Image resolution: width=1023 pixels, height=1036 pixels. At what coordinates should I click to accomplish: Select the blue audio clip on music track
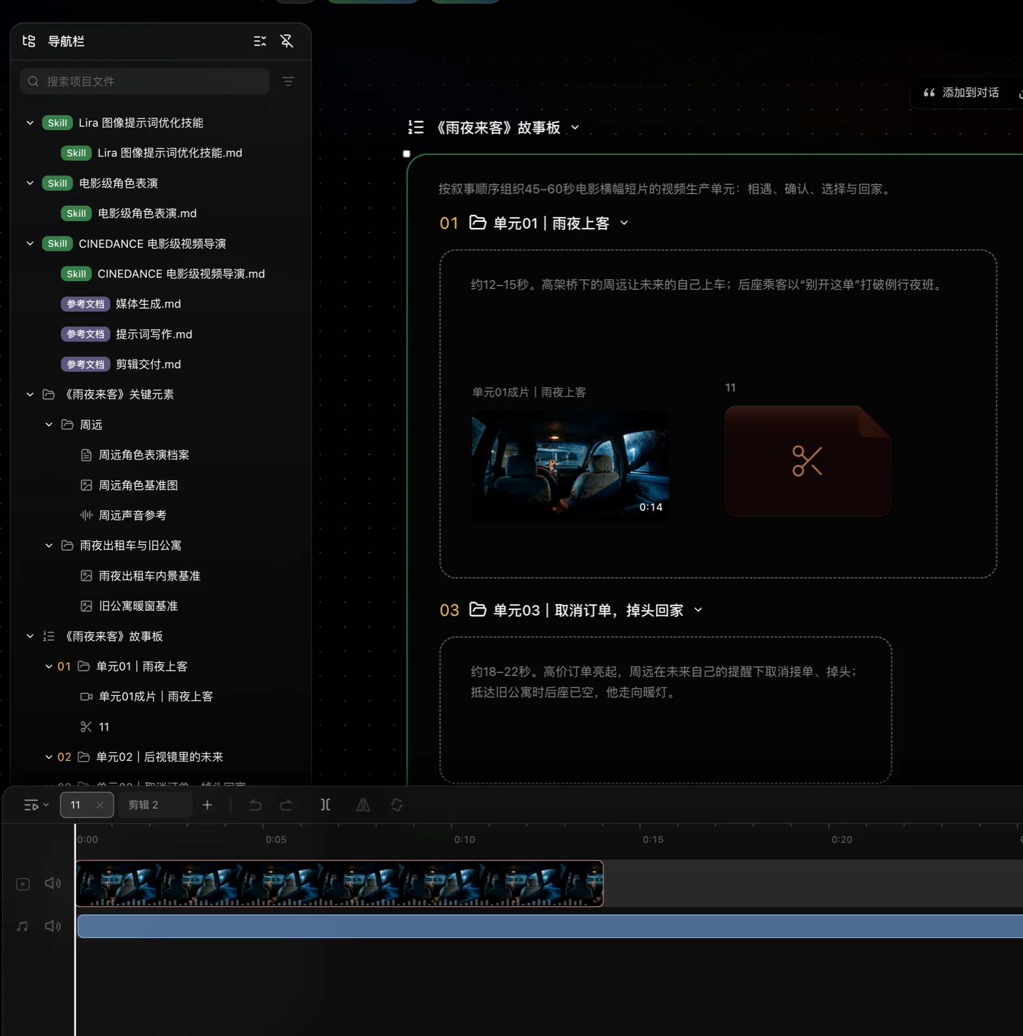(x=550, y=927)
